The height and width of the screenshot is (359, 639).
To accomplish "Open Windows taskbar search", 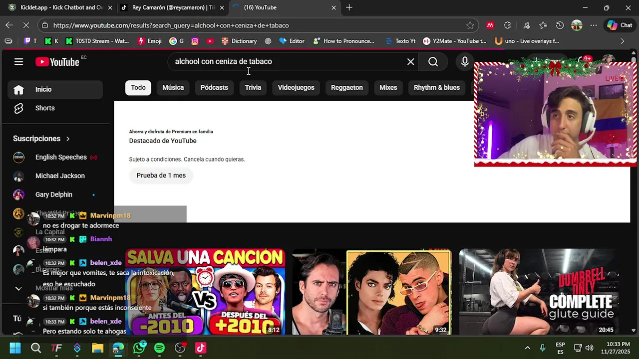I will pos(36,348).
